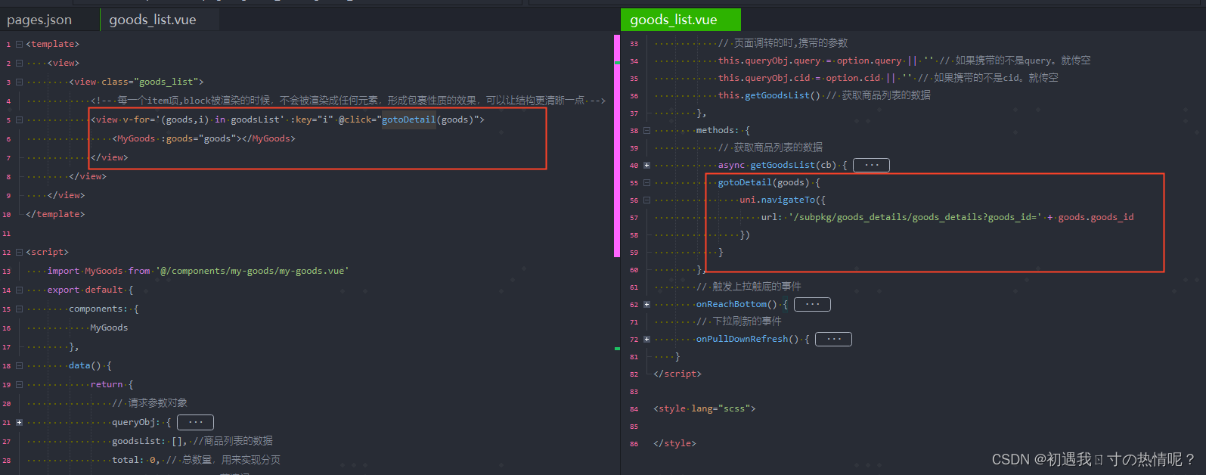Collapse the <script> block at line 12
Viewport: 1206px width, 475px height.
19,253
